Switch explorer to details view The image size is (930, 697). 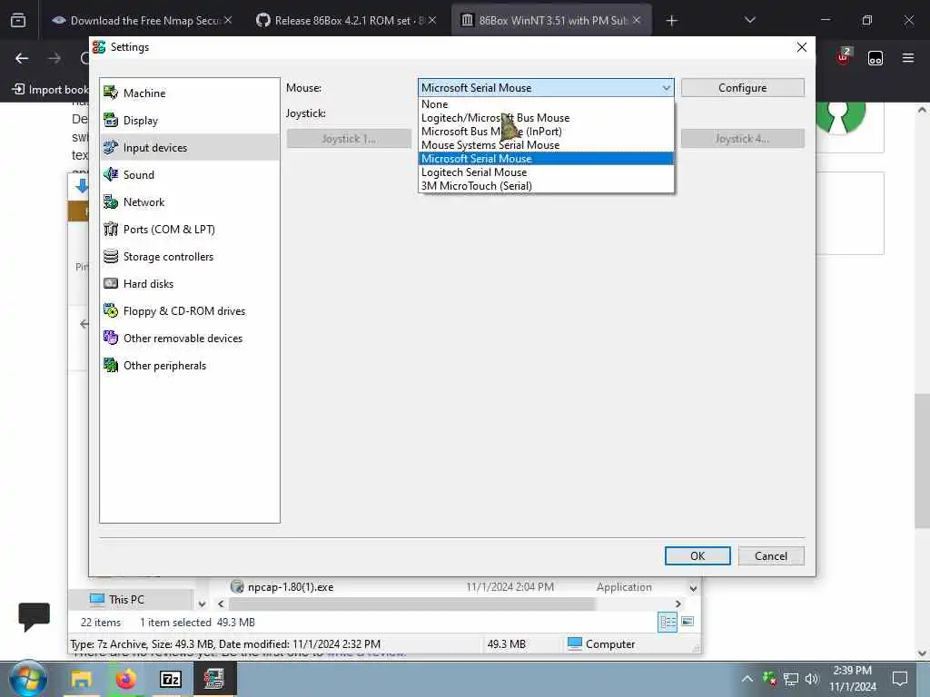[668, 622]
